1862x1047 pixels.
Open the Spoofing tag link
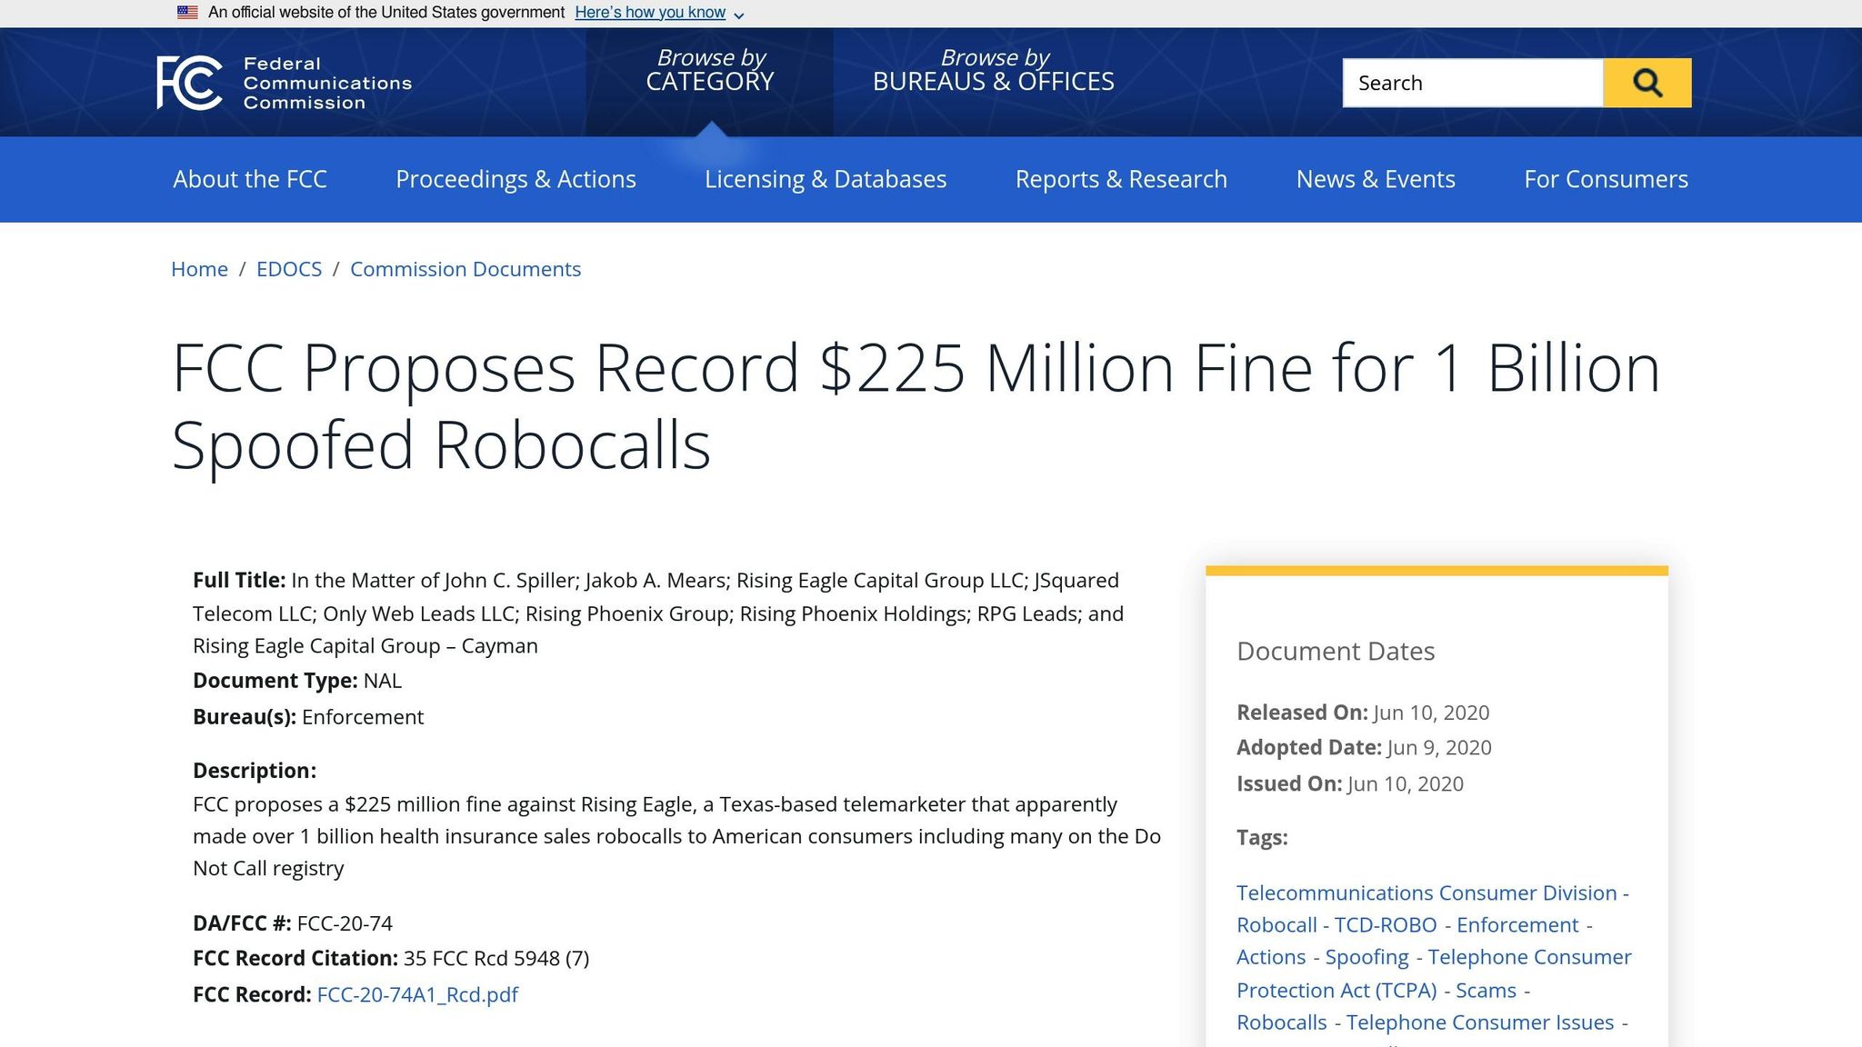[1366, 957]
